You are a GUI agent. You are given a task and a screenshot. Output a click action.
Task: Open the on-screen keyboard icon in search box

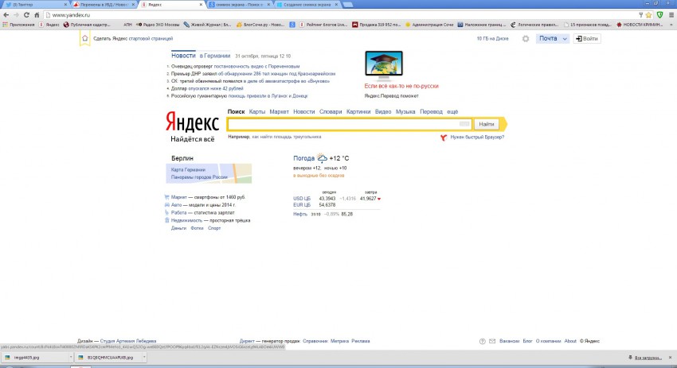point(465,125)
